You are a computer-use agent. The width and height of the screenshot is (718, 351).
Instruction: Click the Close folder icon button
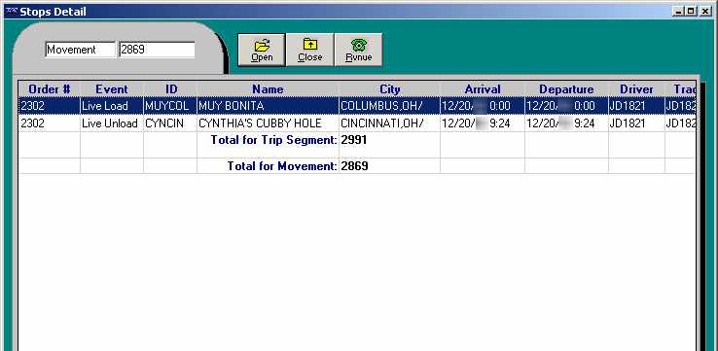310,50
